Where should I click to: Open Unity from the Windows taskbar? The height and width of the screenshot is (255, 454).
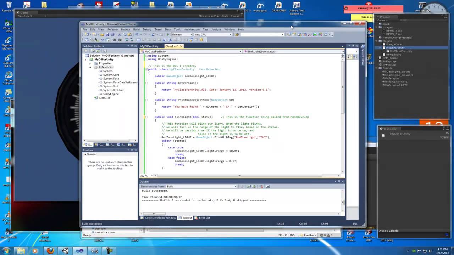[65, 250]
